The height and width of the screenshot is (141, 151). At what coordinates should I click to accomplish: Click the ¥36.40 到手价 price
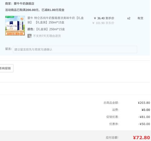coord(104,18)
